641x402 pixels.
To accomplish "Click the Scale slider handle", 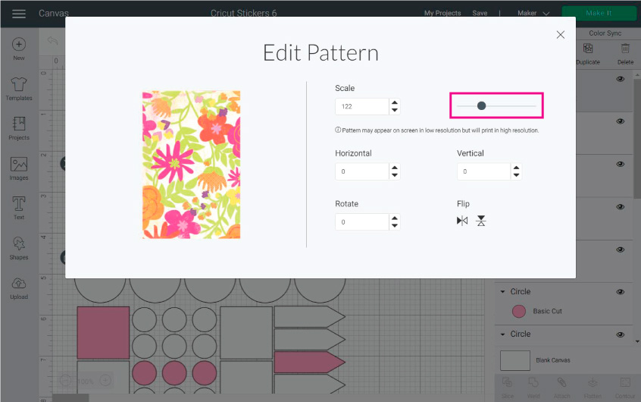I will (x=482, y=106).
